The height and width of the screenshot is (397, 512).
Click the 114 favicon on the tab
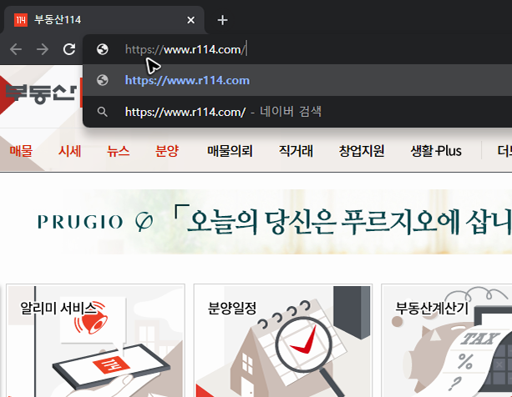coord(21,20)
